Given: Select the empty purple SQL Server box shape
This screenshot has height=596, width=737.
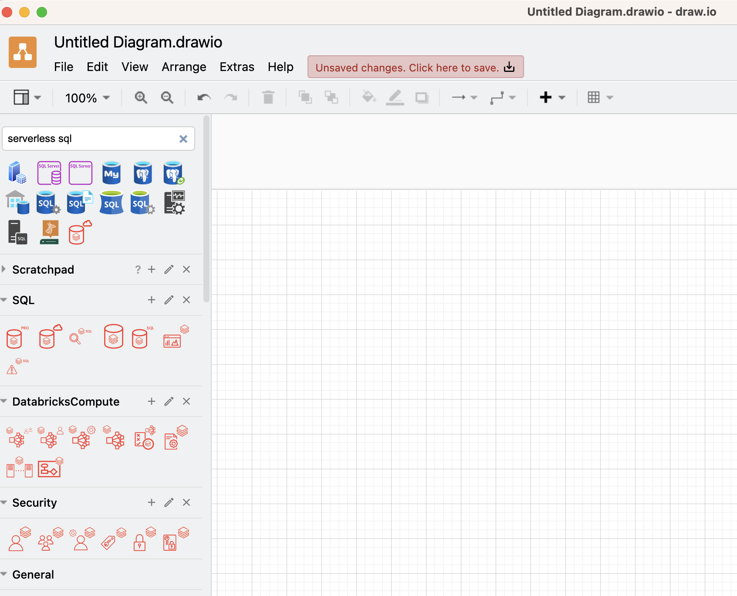Looking at the screenshot, I should pos(81,173).
